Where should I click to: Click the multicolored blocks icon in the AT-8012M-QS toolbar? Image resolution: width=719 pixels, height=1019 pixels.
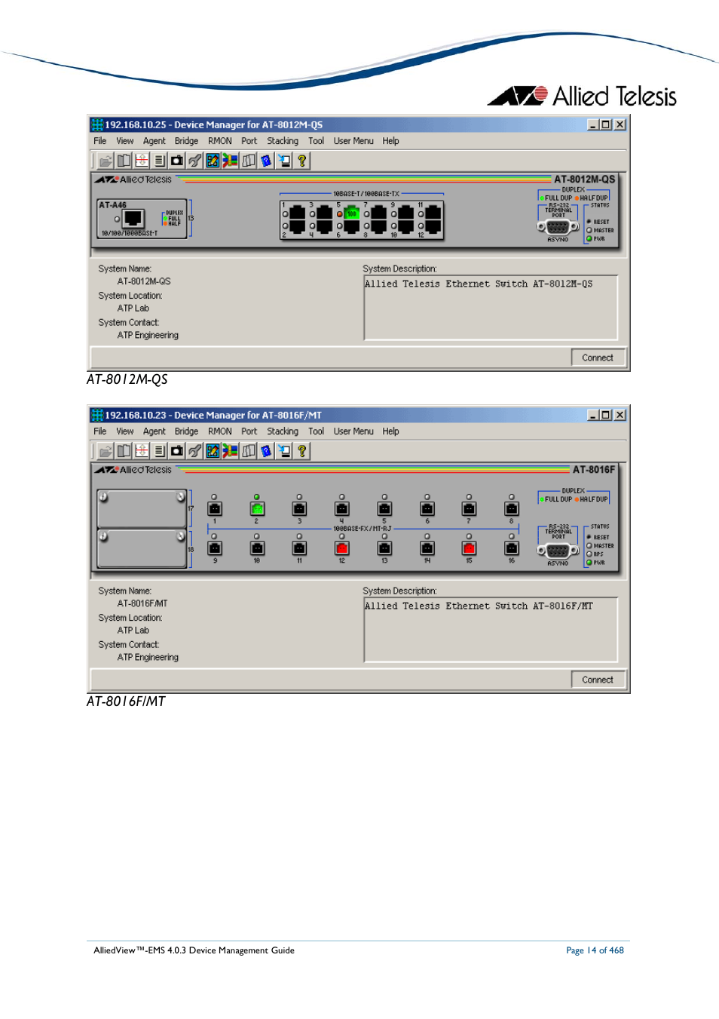231,161
